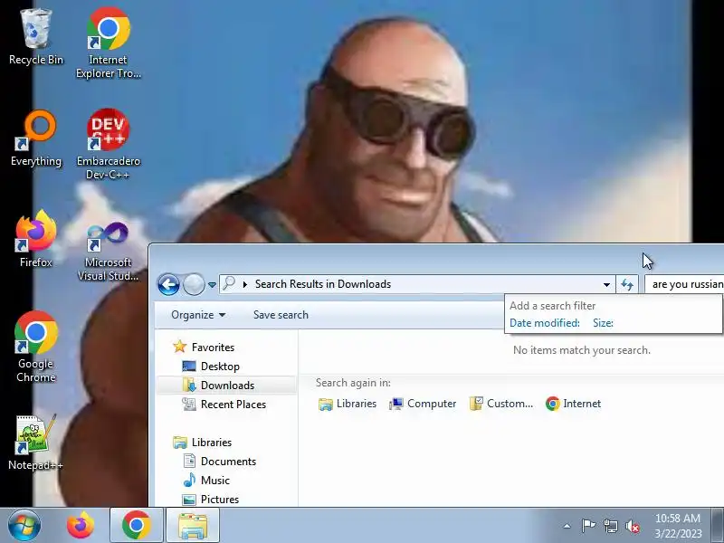Open the recent pages dropdown arrow
Screen dimensions: 724x543
click(212, 285)
